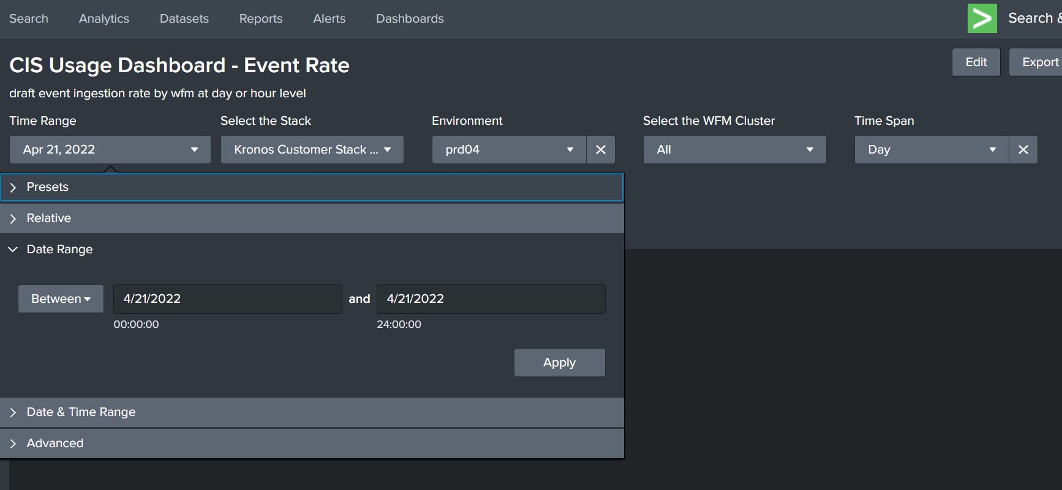Expand the Presets section chevron
1062x490 pixels.
coord(13,187)
